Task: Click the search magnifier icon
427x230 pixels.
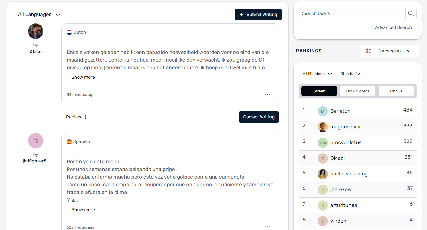Action: click(x=411, y=13)
